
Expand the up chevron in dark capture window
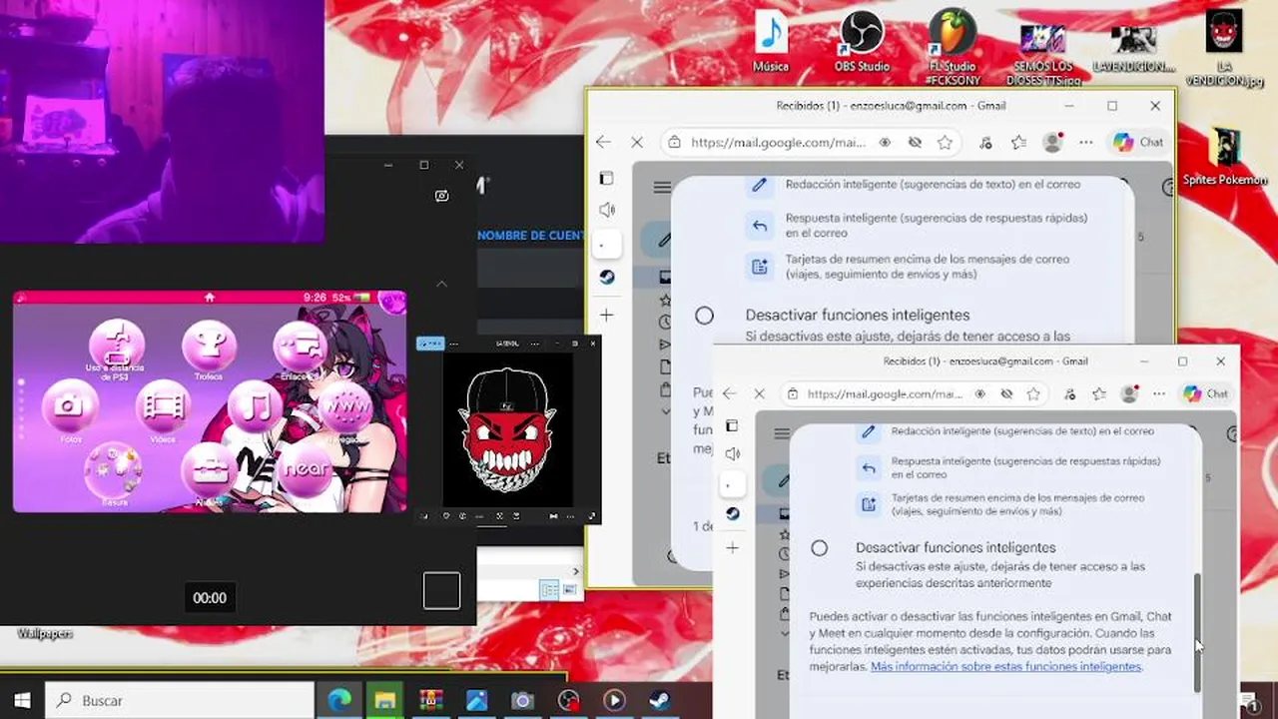(441, 284)
